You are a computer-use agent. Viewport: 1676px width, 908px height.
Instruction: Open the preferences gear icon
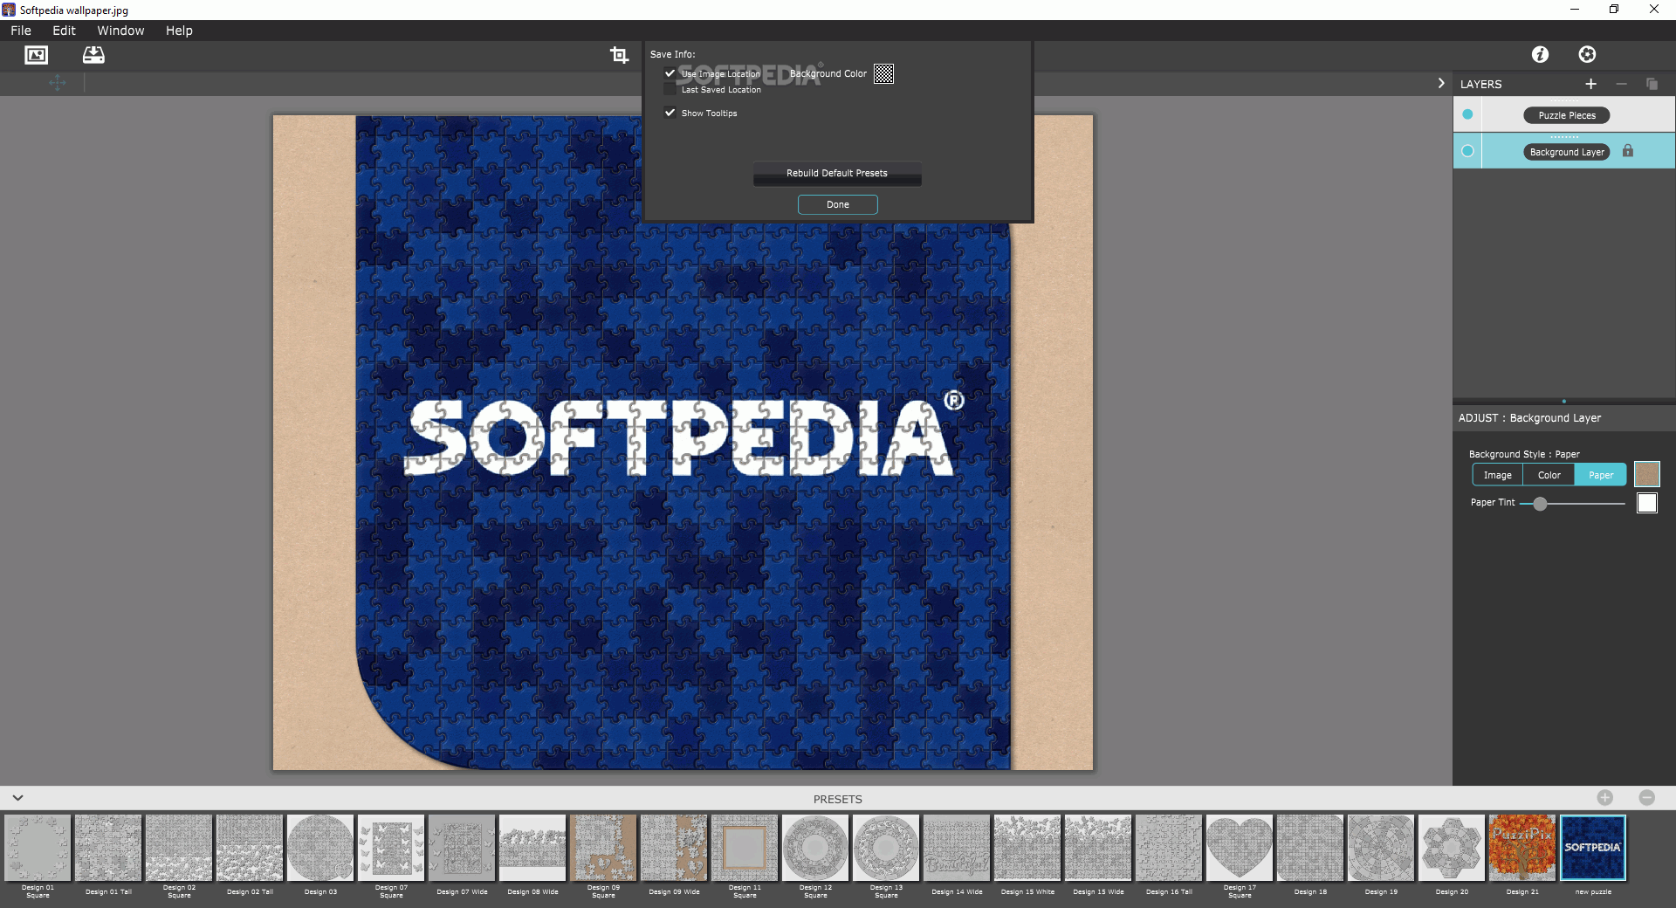point(1587,54)
